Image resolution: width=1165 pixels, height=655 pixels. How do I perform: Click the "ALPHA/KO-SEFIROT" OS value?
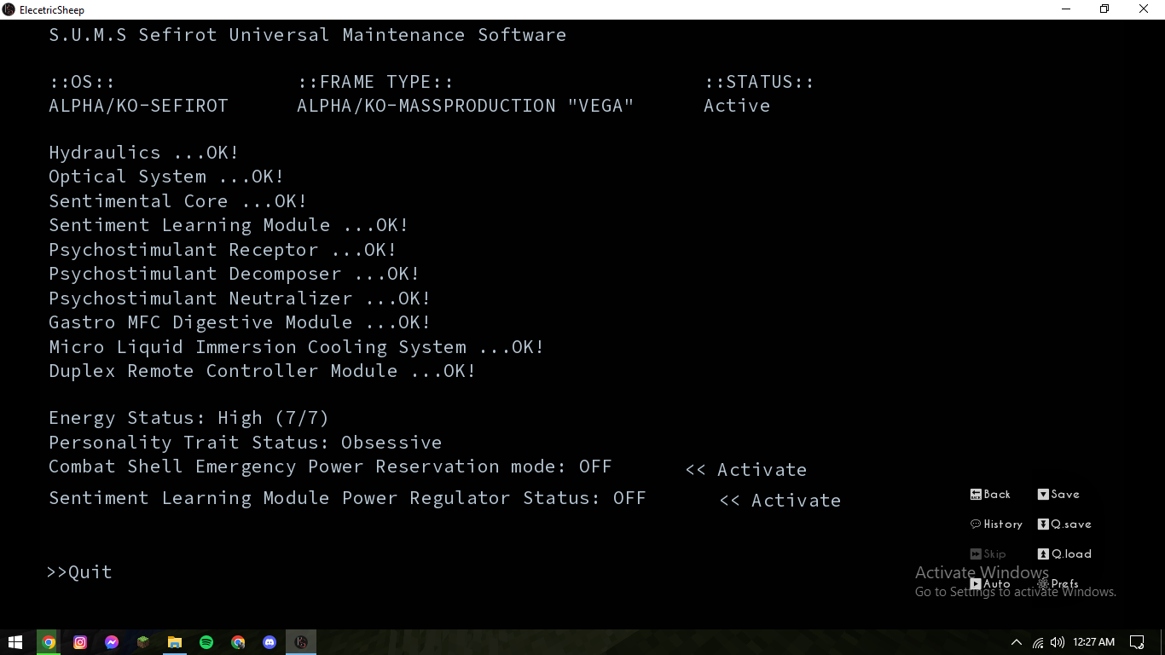pos(138,106)
